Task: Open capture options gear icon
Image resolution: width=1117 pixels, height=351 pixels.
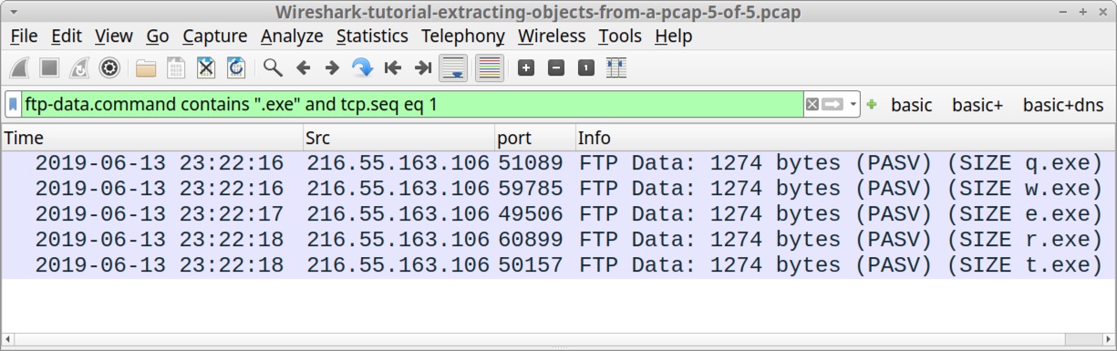Action: [109, 67]
